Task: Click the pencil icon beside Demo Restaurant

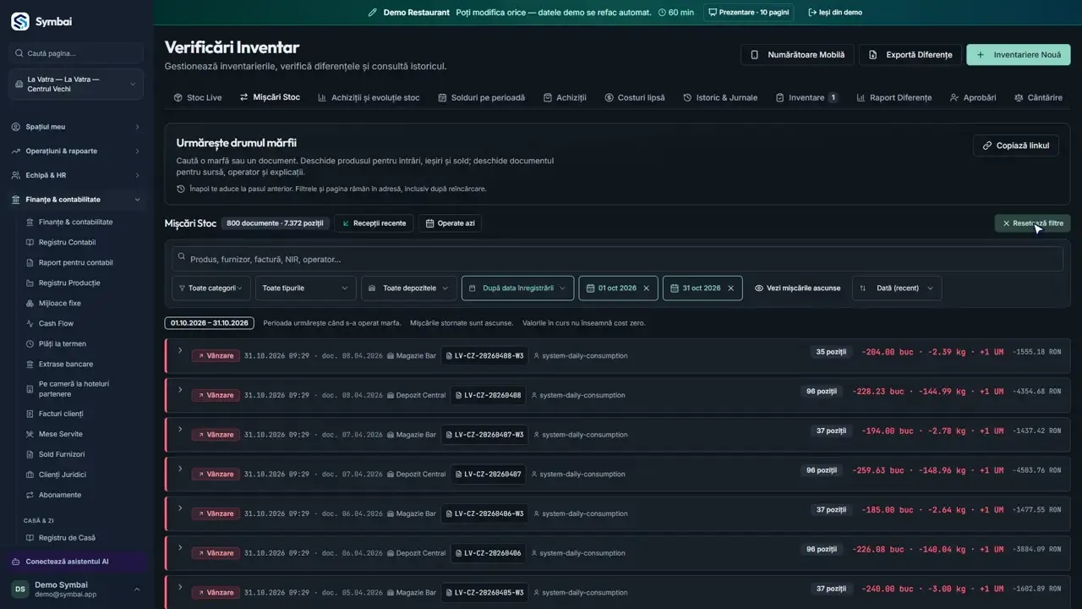Action: coord(373,13)
